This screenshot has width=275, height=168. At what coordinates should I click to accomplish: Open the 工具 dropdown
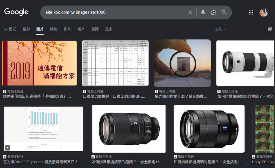(x=220, y=29)
